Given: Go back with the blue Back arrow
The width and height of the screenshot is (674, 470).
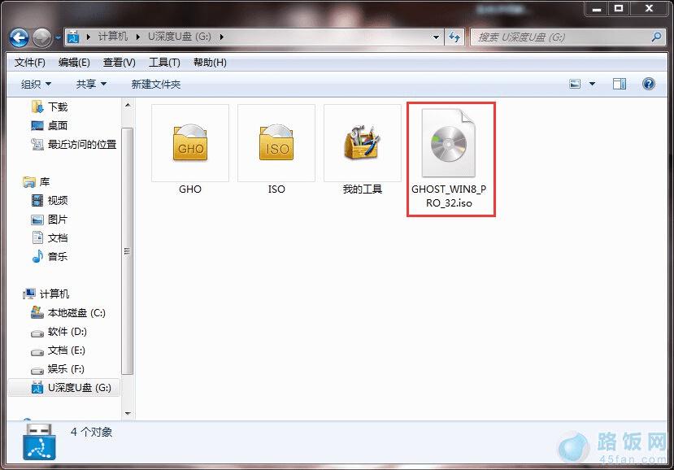Looking at the screenshot, I should tap(20, 38).
